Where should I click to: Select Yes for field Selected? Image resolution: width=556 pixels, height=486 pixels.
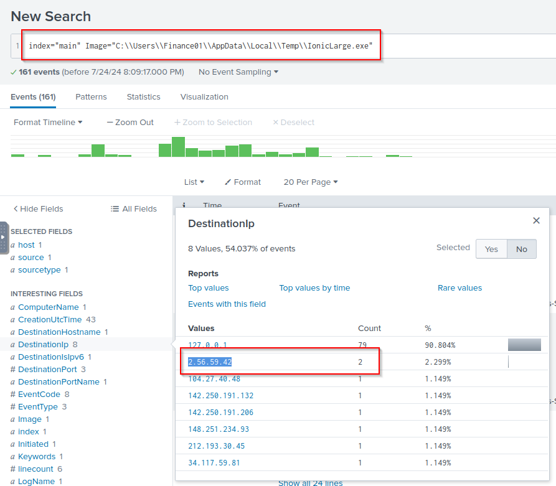(491, 249)
